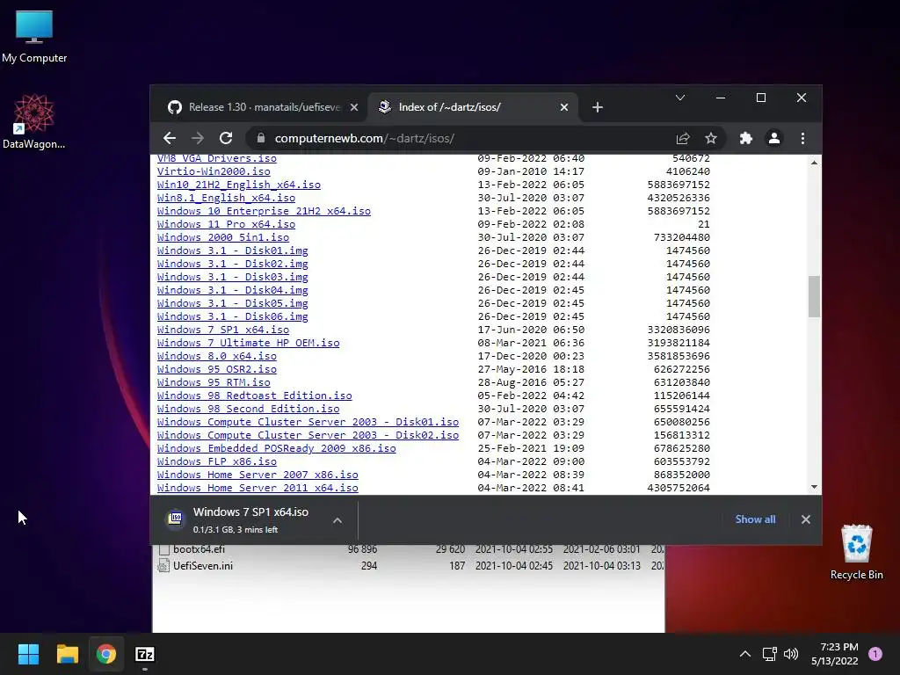Click the page scrollbar thumb

(814, 296)
